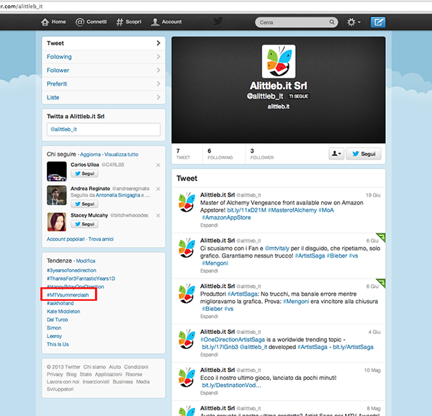Follow Andrea Reginato with Segui button

pos(84,204)
